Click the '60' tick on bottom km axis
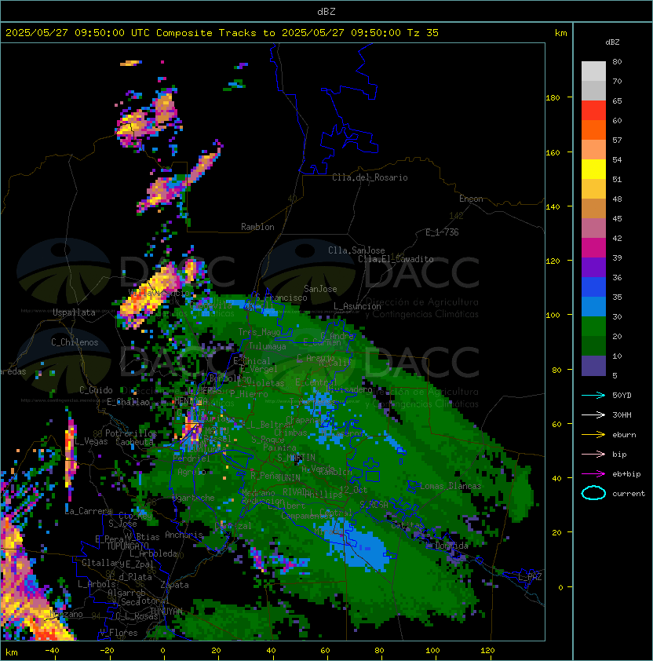Viewport: 653px width, 661px height. 325,651
